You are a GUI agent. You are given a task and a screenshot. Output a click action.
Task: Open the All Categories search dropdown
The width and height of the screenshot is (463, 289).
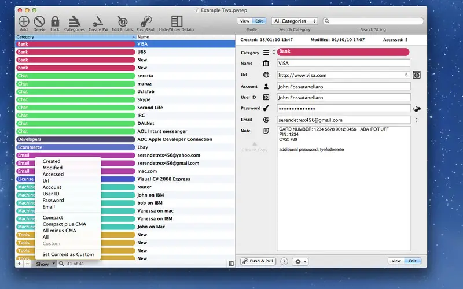[295, 21]
